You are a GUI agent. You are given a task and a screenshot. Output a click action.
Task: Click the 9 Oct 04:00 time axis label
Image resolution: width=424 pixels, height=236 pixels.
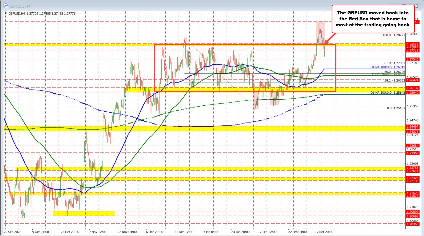[x=40, y=232]
